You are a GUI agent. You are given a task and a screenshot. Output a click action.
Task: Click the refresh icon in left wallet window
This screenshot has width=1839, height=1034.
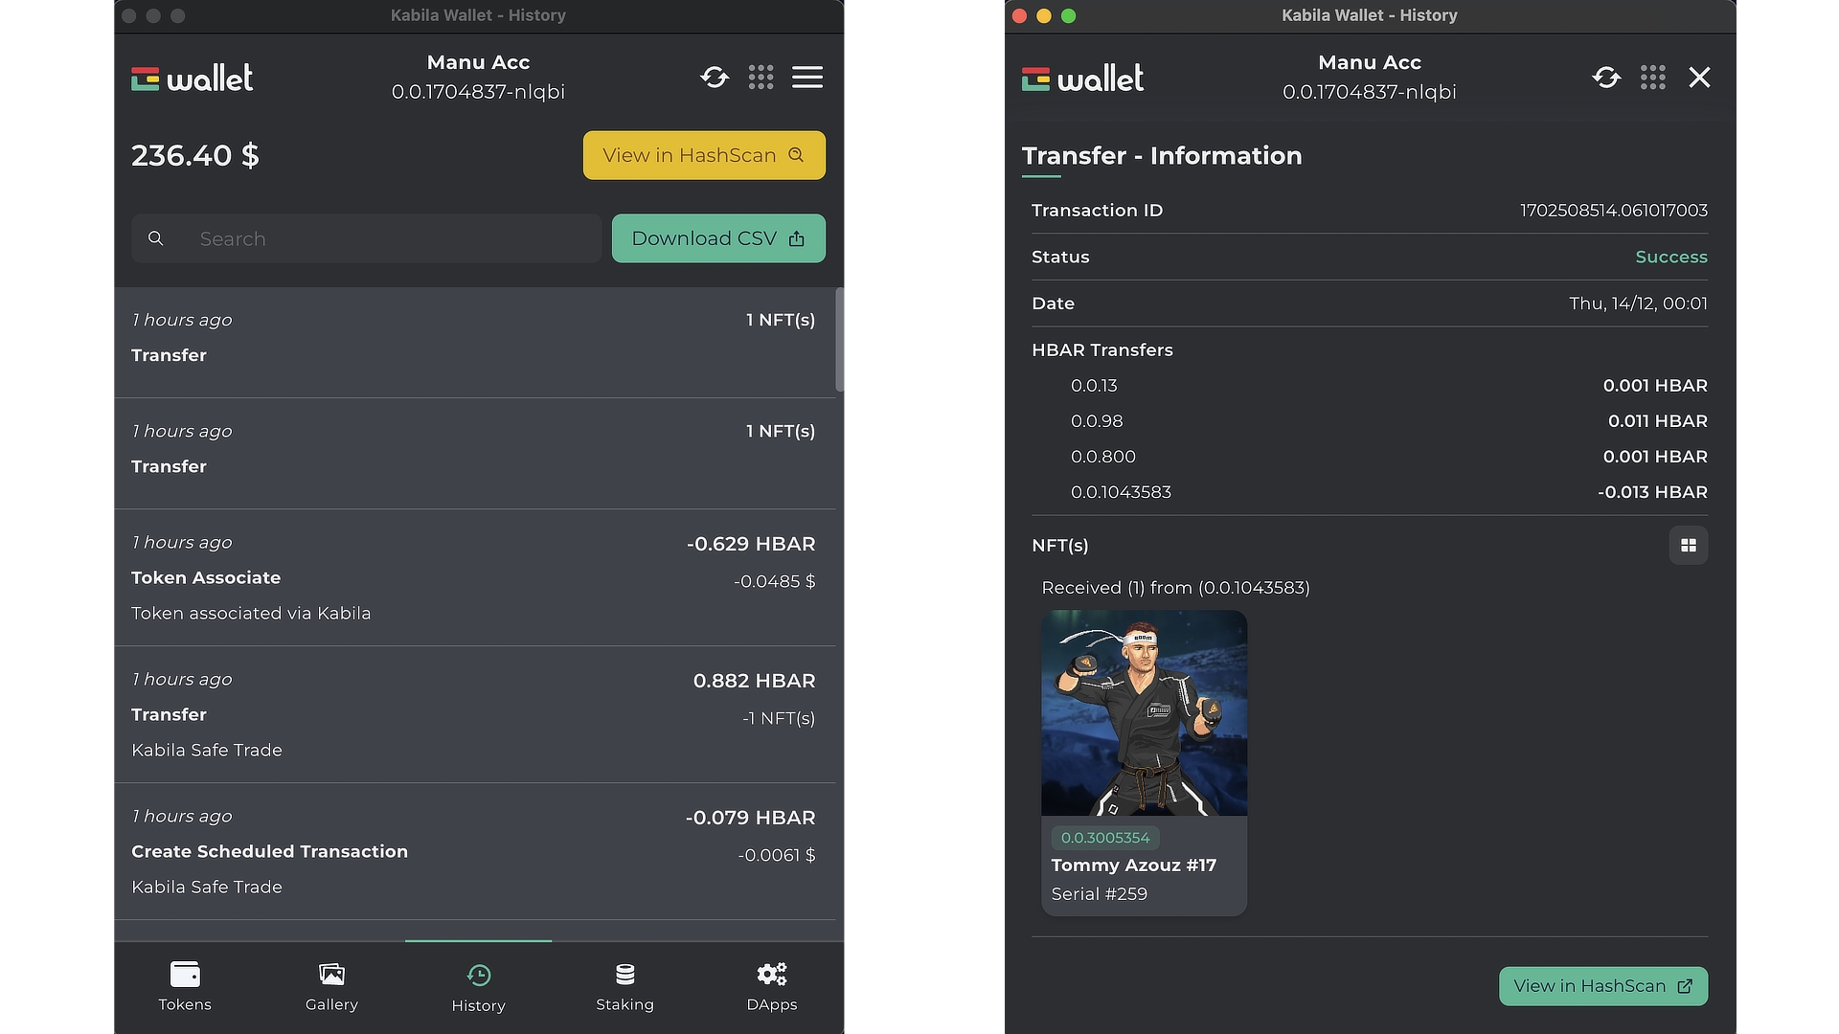[715, 78]
